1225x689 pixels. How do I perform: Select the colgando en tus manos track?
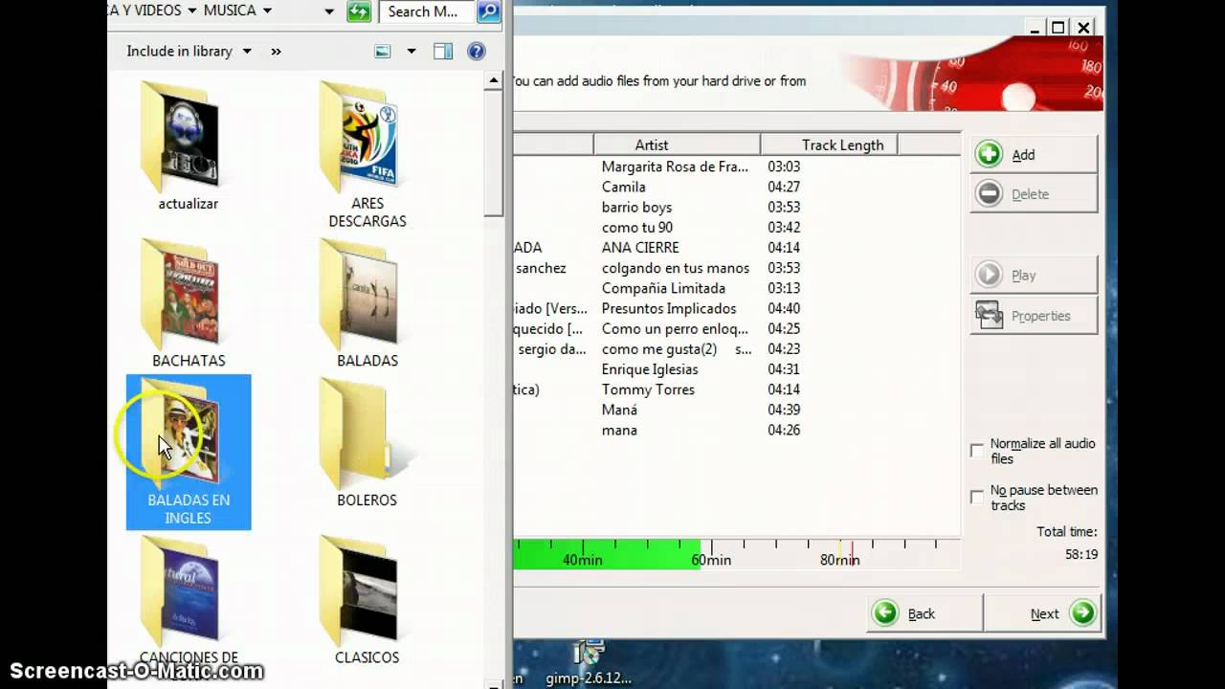tap(736, 268)
